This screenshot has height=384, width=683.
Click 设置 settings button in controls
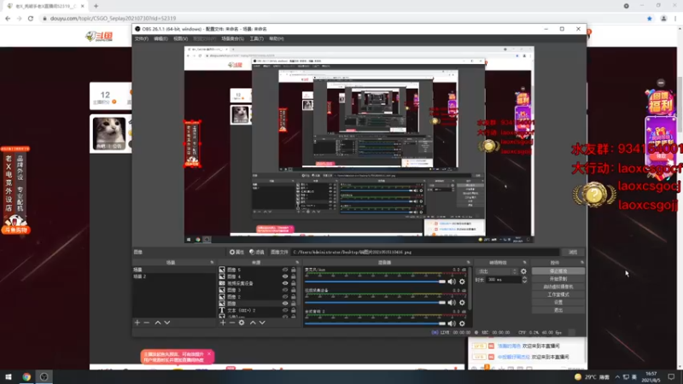click(x=558, y=302)
